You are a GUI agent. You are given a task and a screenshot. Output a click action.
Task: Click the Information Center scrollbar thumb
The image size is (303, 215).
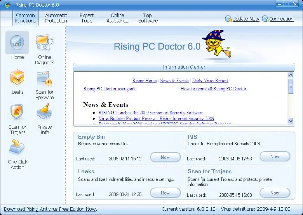tap(291, 86)
